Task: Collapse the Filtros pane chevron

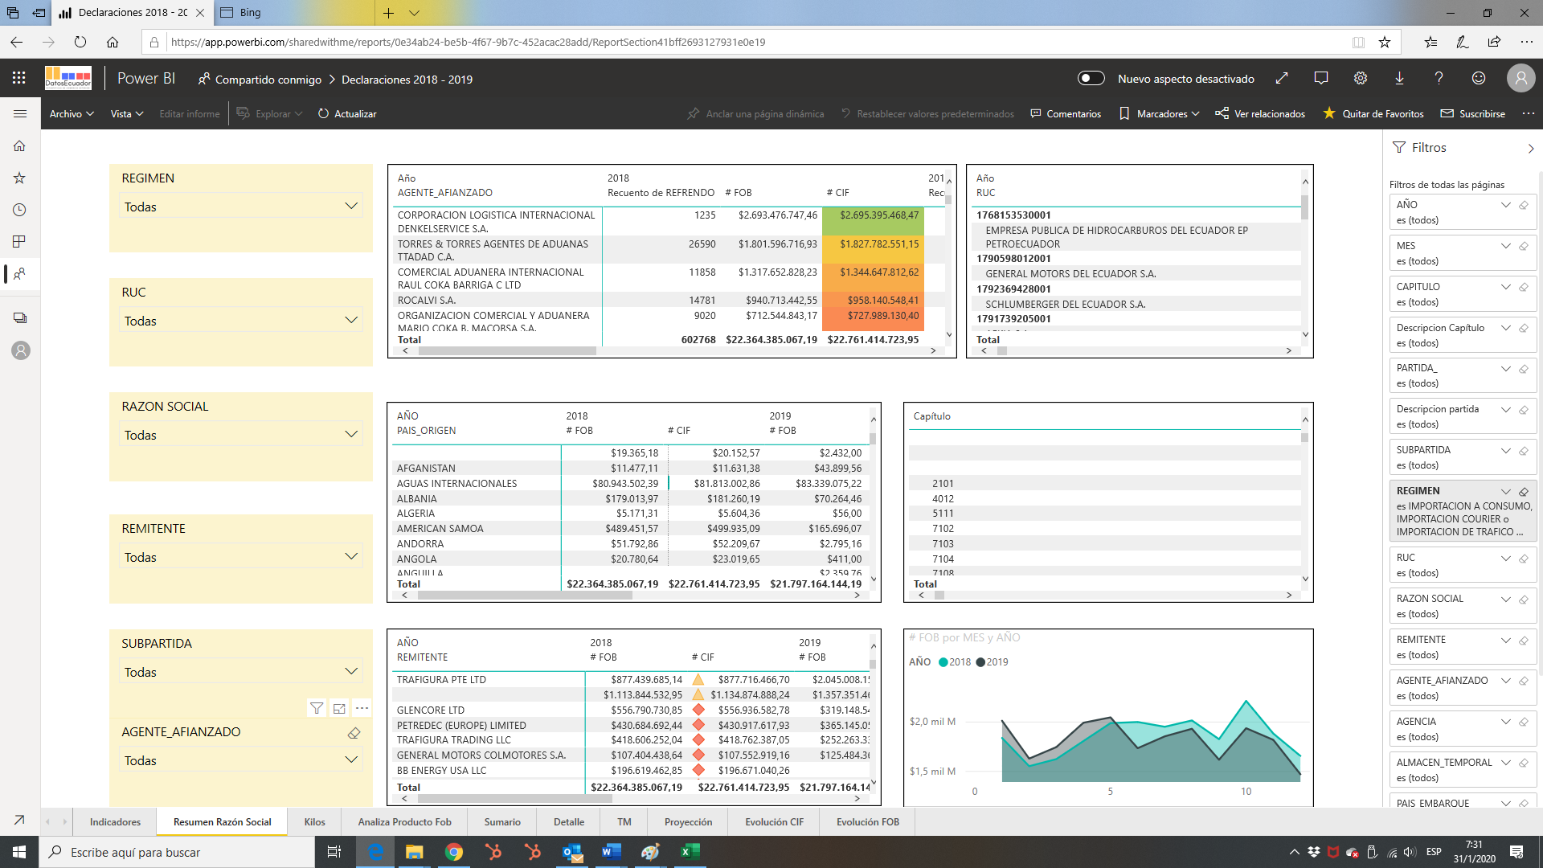Action: click(x=1530, y=149)
